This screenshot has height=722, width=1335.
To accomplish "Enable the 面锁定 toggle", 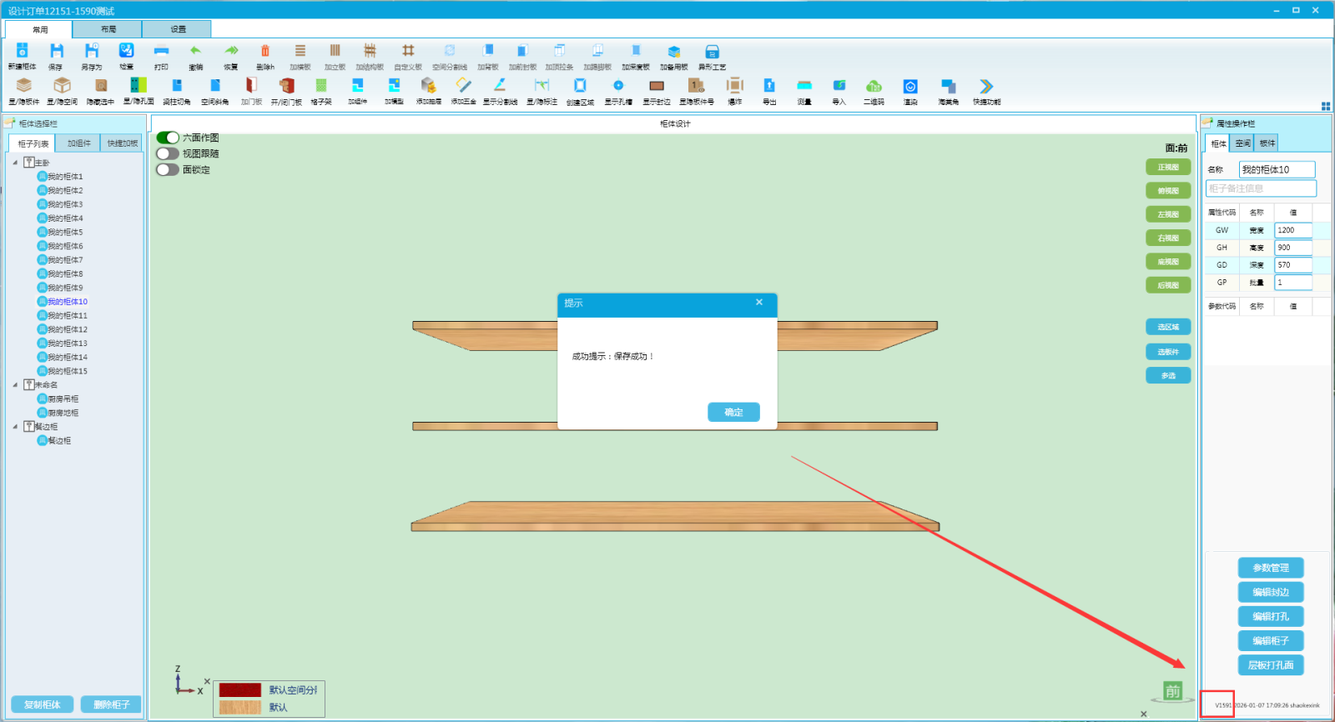I will click(168, 169).
